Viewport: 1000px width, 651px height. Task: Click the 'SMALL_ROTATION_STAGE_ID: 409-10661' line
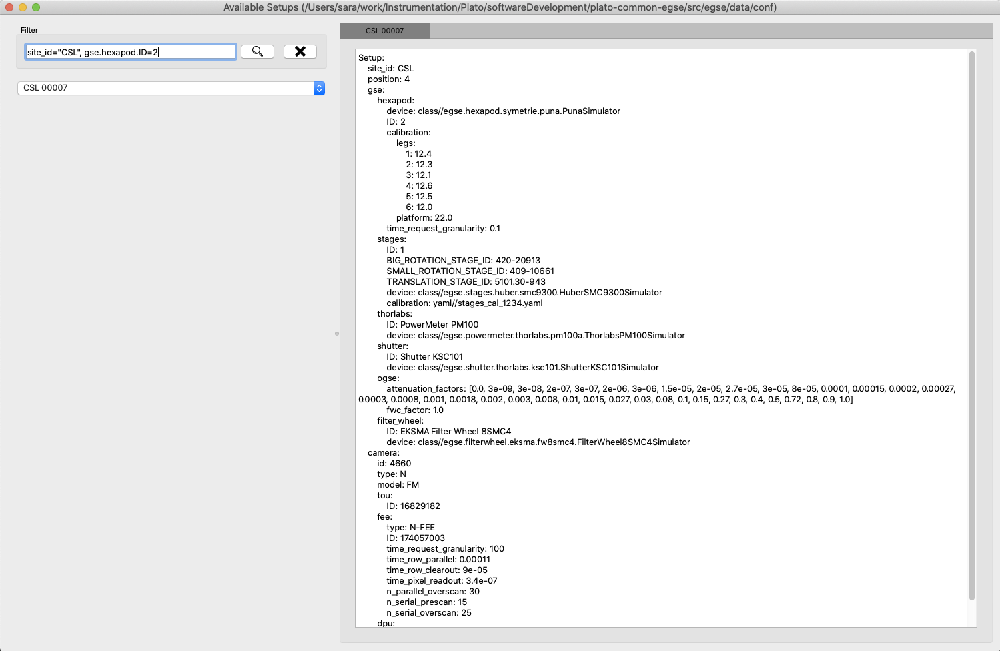[x=470, y=271]
